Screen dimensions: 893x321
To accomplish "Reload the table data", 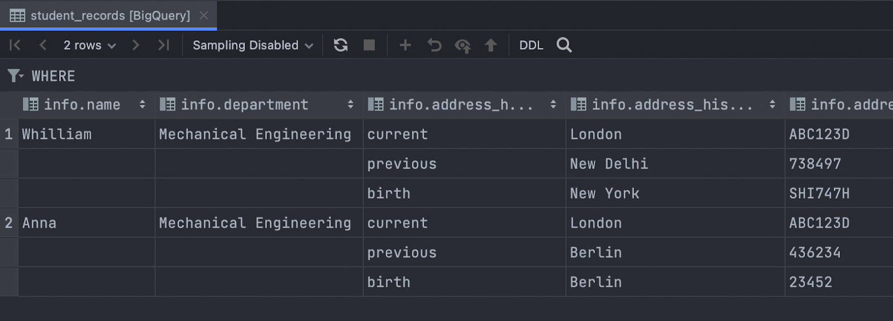I will 340,45.
